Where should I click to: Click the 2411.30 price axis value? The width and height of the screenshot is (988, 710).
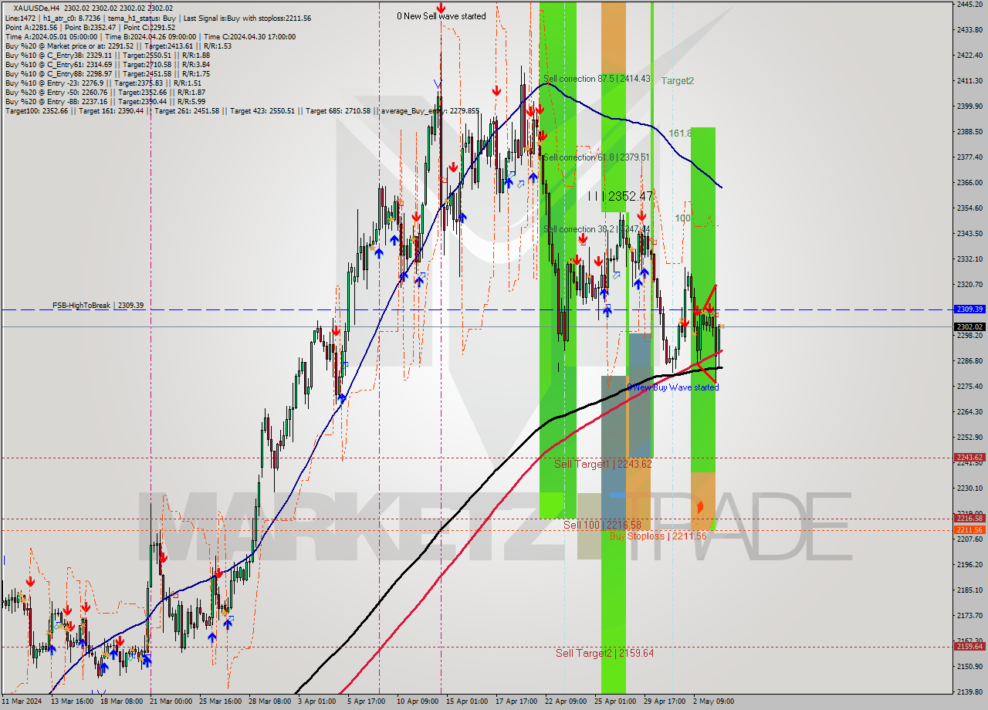pyautogui.click(x=969, y=81)
